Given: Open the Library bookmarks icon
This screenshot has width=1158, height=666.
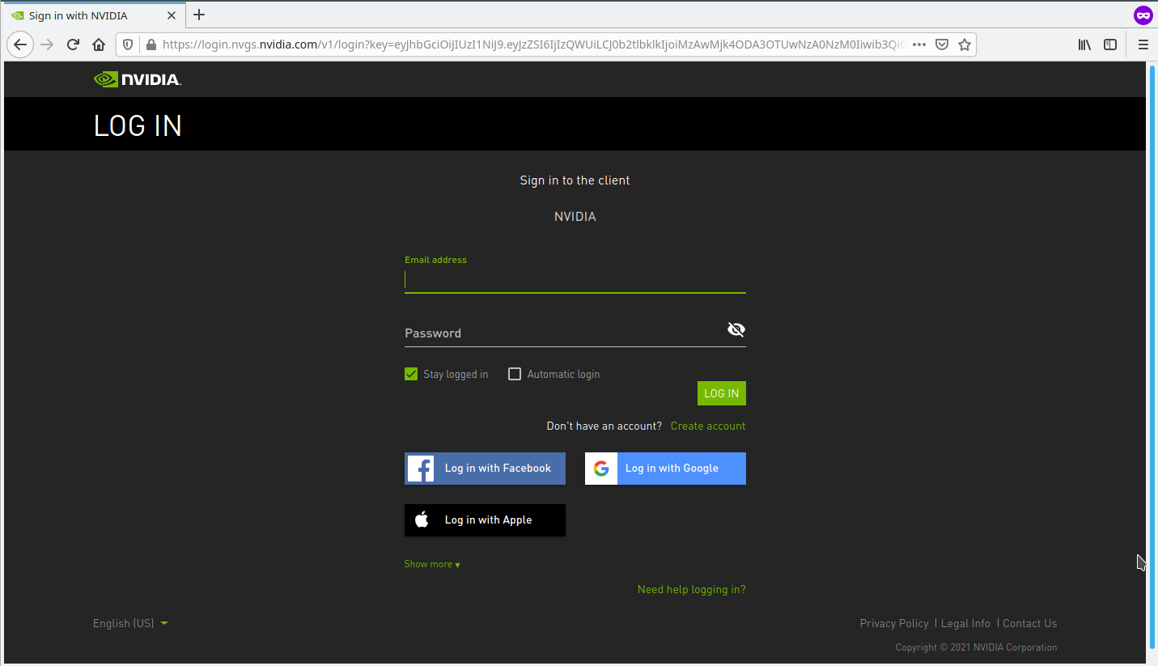Looking at the screenshot, I should pos(1084,45).
